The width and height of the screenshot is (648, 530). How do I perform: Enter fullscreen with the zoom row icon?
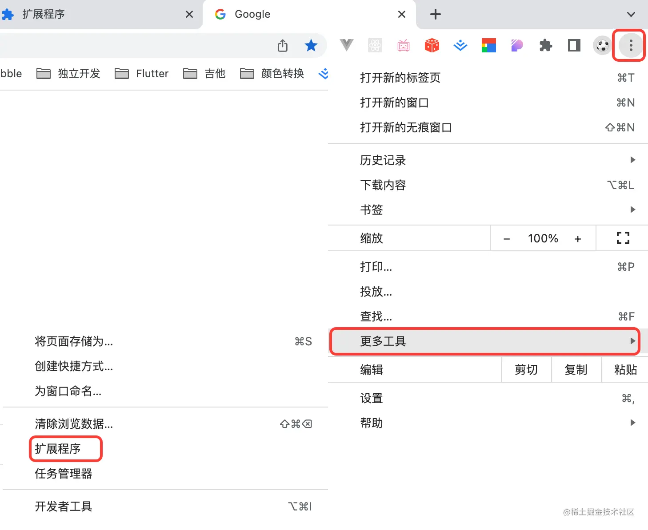623,238
